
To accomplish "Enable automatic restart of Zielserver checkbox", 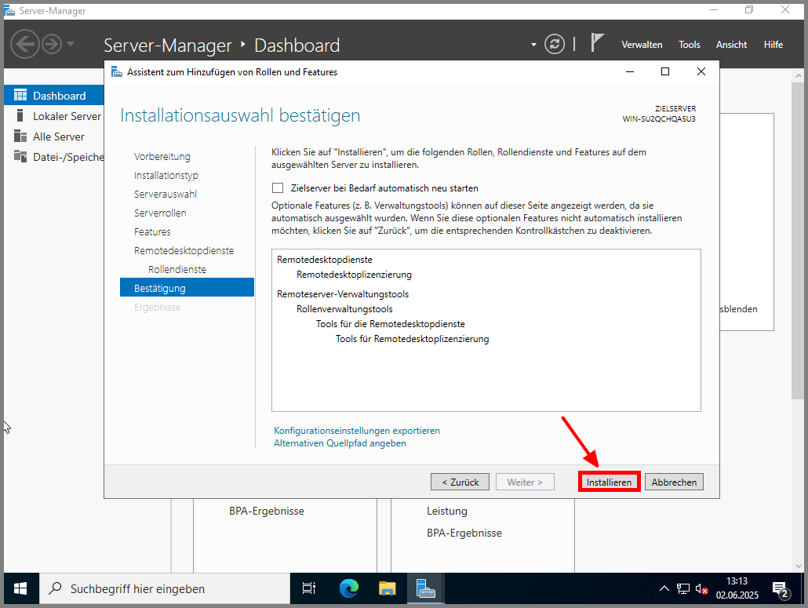I will pyautogui.click(x=277, y=188).
